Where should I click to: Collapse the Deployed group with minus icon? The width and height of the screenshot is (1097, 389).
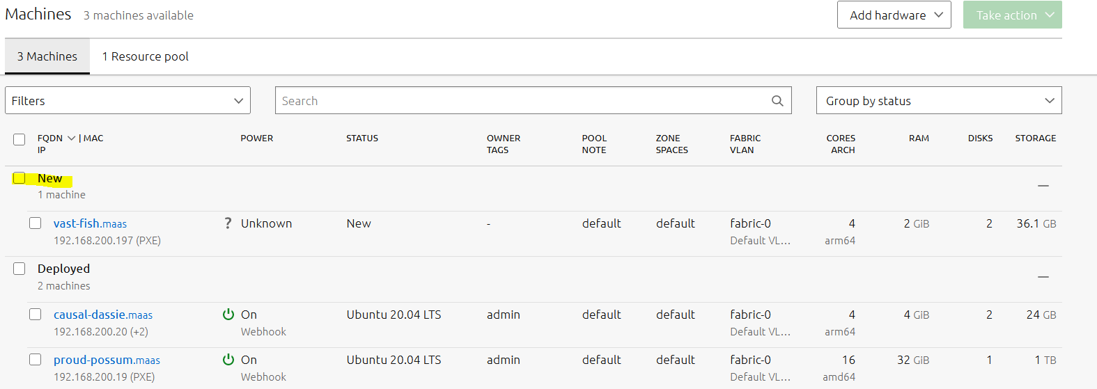pos(1043,277)
